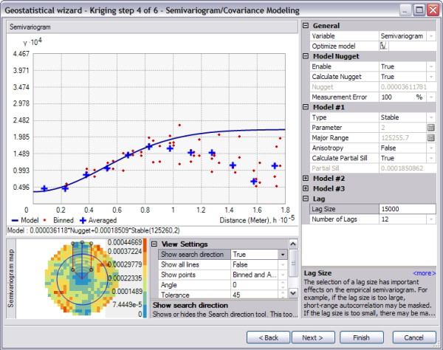
Task: Open the Show search direction dropdown
Action: click(283, 255)
